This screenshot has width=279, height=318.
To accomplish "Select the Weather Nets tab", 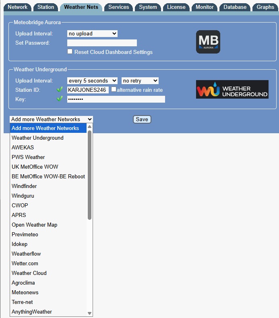I will (81, 7).
